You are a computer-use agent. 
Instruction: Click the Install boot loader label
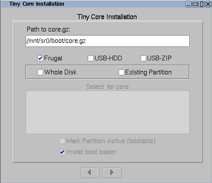pos(92,152)
